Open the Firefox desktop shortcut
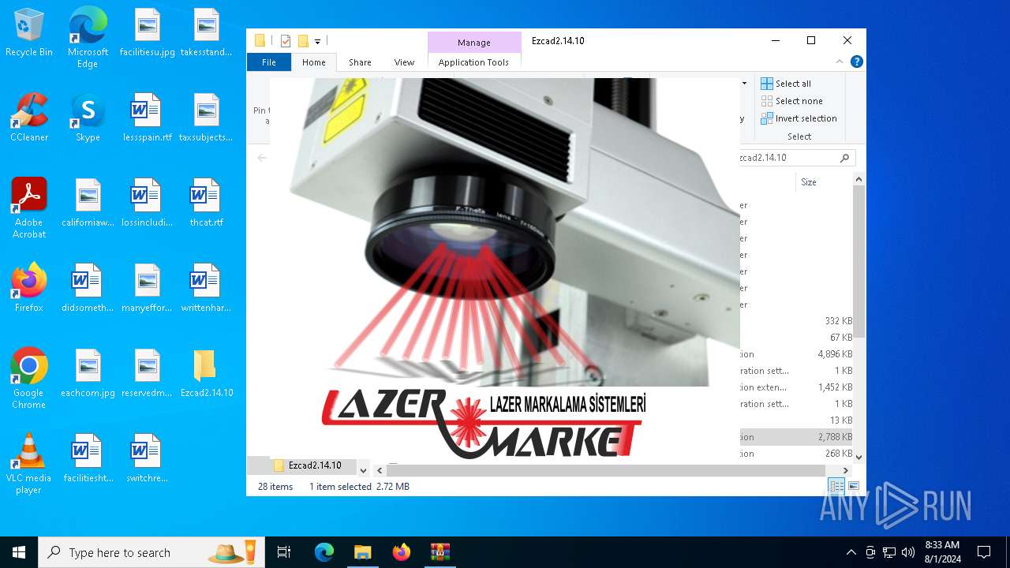The image size is (1010, 568). tap(29, 288)
